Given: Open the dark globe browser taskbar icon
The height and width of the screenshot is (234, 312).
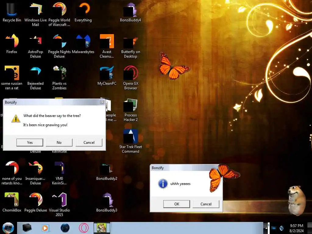Looking at the screenshot, I should (x=65, y=228).
